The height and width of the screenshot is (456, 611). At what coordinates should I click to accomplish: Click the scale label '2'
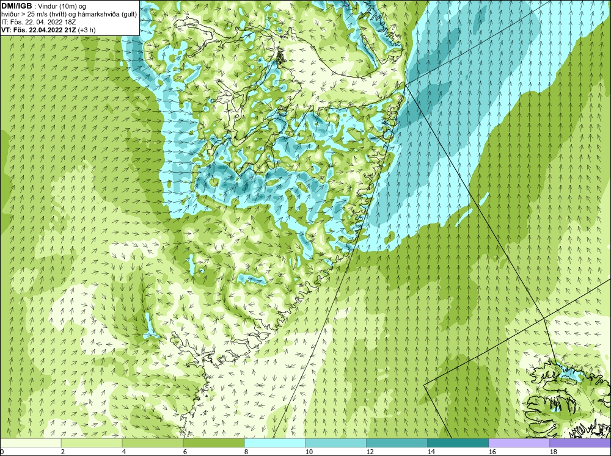click(x=63, y=452)
